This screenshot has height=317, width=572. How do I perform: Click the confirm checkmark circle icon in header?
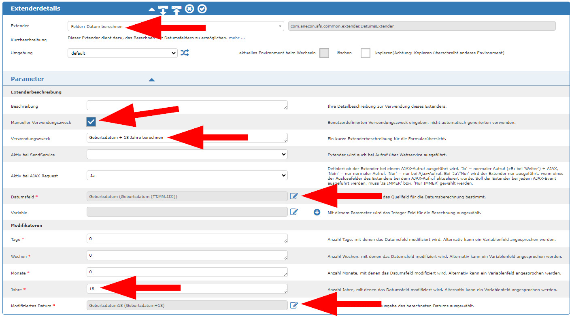click(x=202, y=9)
